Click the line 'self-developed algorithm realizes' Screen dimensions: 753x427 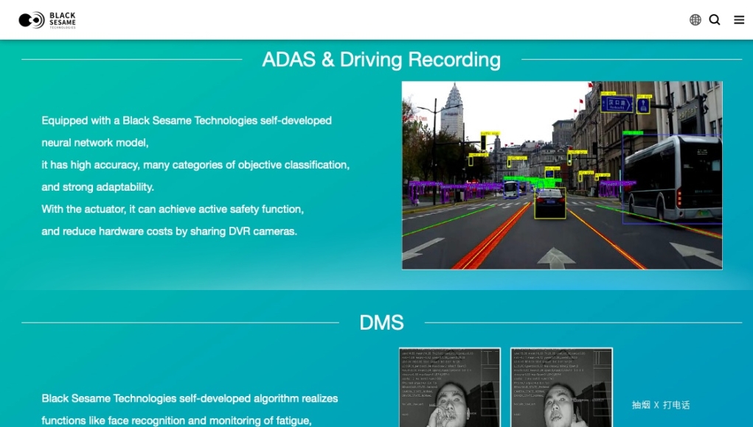190,399
